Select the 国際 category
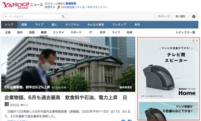 click(32, 33)
